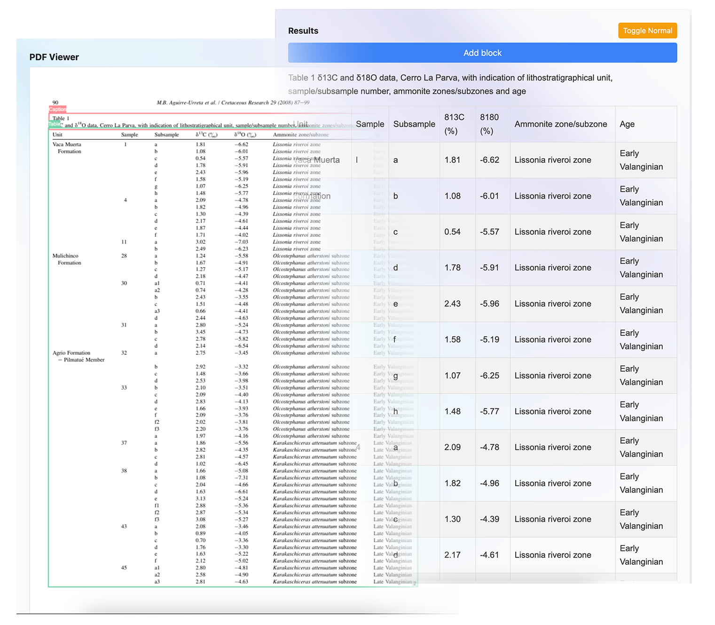The height and width of the screenshot is (625, 715).
Task: Select the -5.96 cell in Results table
Action: click(493, 304)
